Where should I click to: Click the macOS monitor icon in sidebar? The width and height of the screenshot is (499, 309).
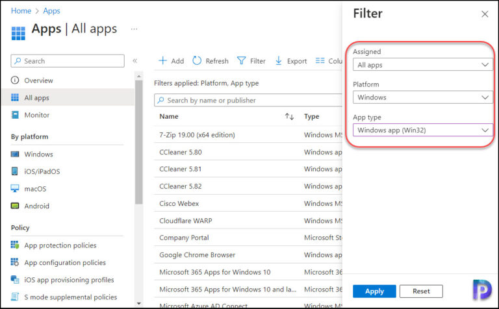click(15, 188)
